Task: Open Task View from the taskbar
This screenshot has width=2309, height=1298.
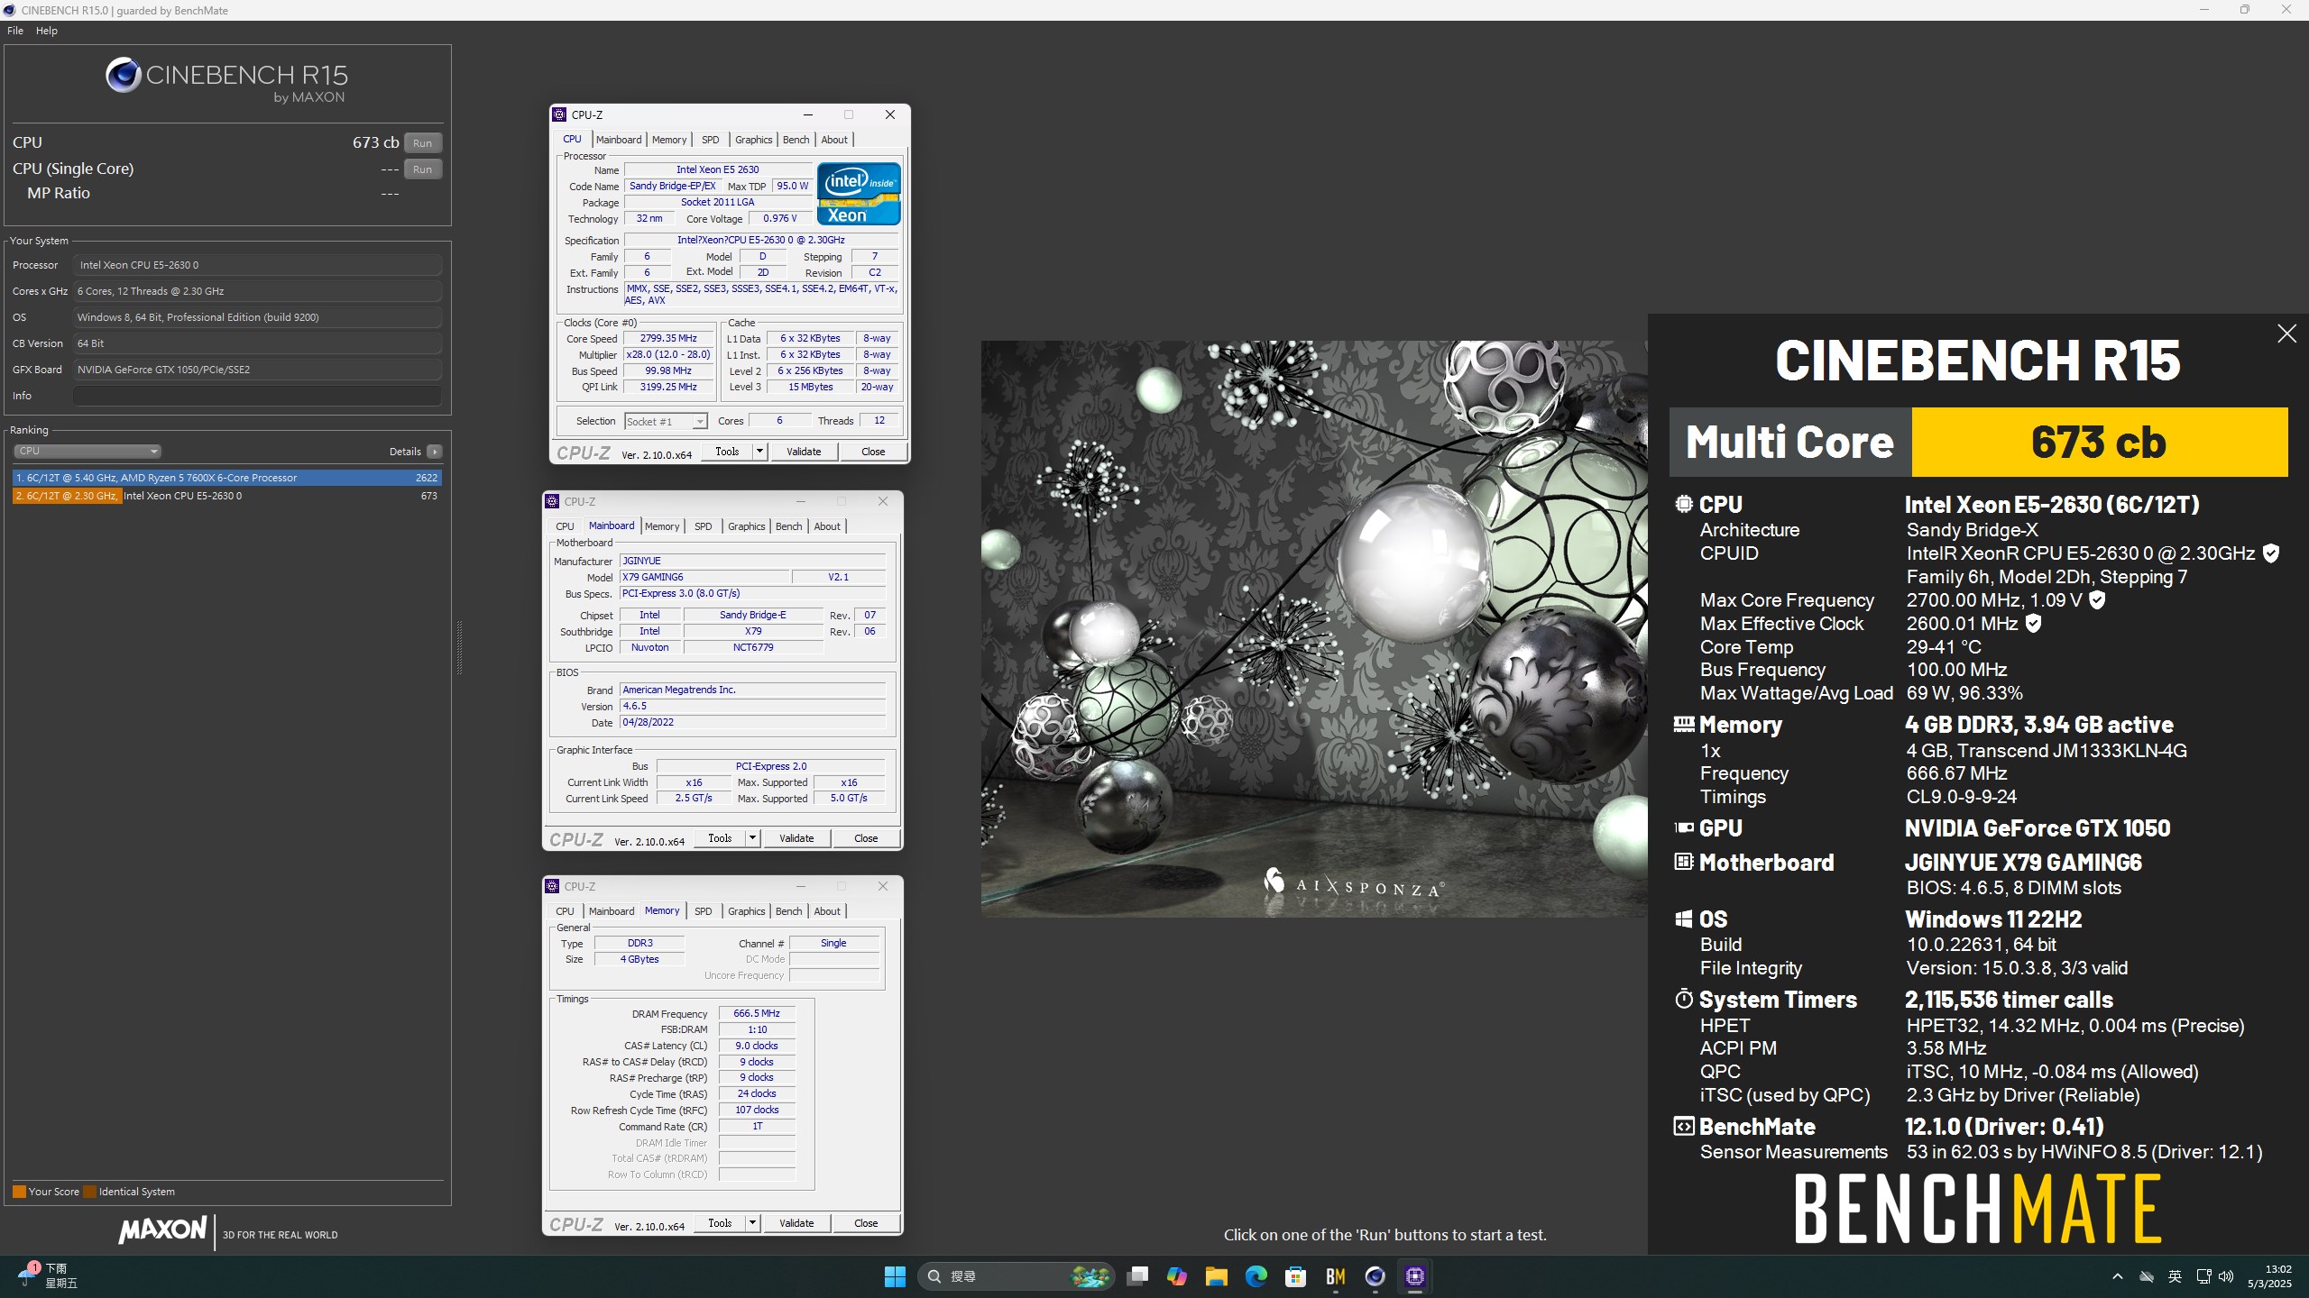Action: click(x=1137, y=1276)
